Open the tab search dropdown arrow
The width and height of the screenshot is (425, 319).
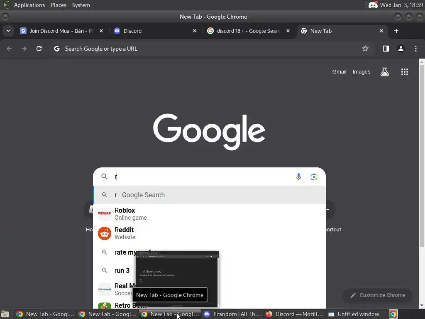pyautogui.click(x=8, y=31)
